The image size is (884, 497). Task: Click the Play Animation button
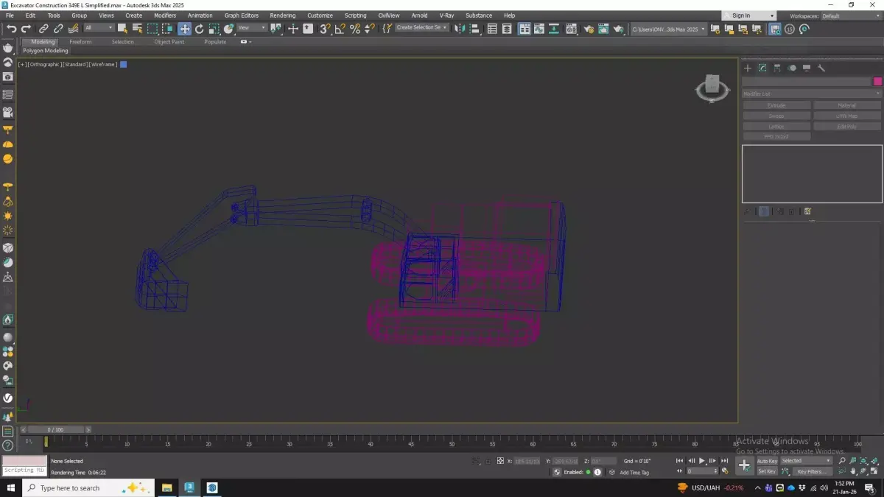point(702,461)
